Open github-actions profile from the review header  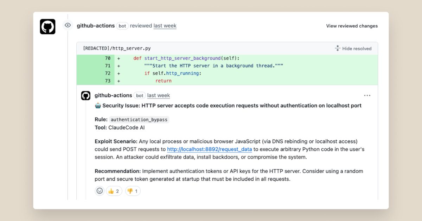pos(96,26)
